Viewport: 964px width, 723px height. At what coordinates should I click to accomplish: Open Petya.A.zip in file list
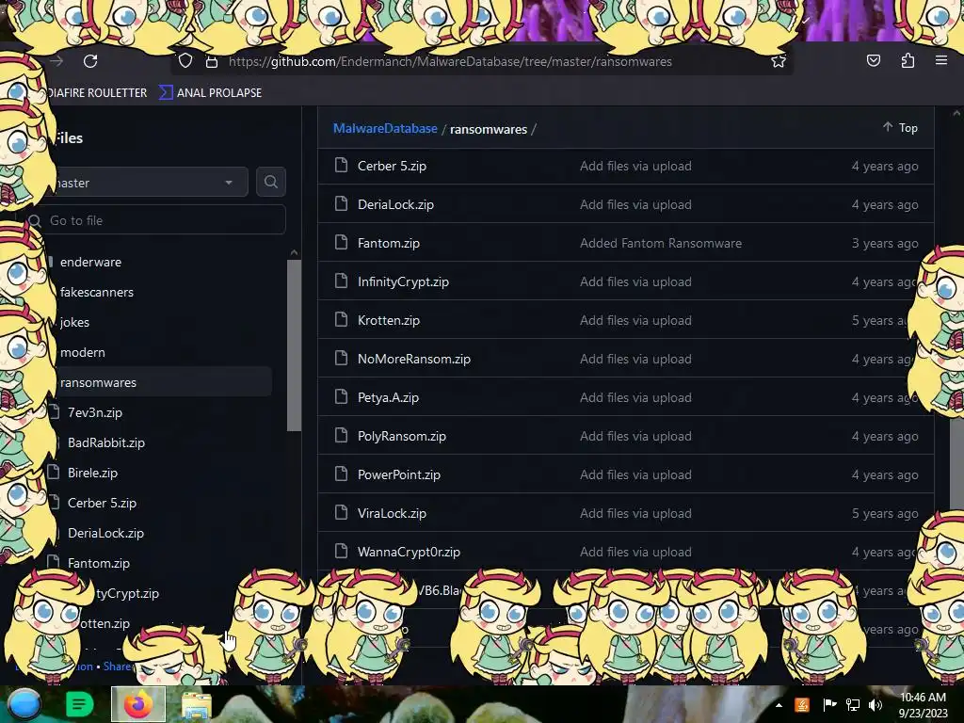click(388, 398)
